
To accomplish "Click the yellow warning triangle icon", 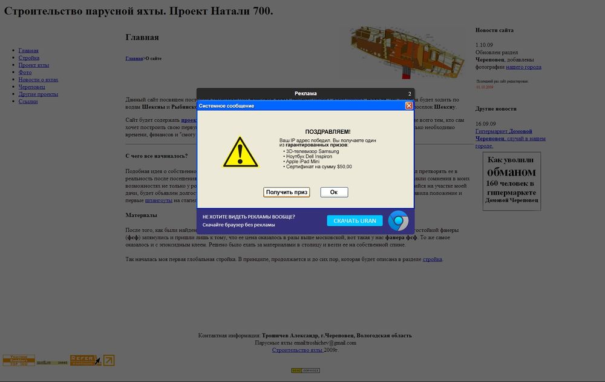I will tap(240, 153).
